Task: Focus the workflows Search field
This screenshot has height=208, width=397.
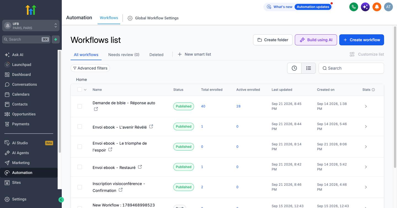Action: click(x=351, y=68)
